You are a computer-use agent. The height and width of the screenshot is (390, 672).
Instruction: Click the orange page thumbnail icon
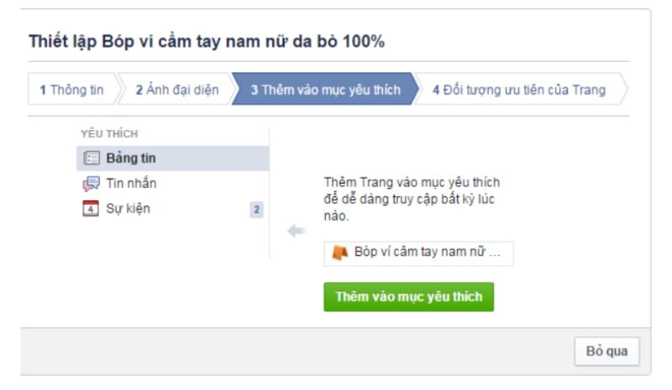coord(339,253)
